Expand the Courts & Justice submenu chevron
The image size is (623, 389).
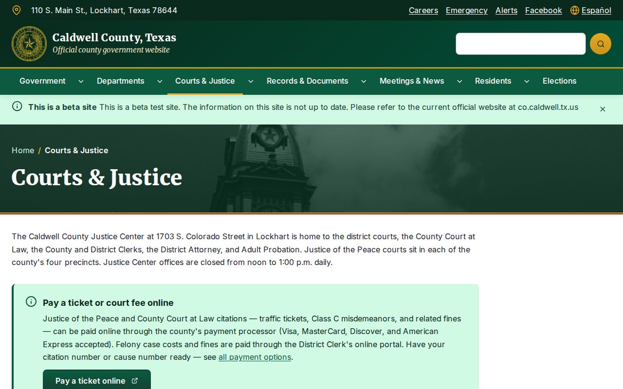point(251,81)
